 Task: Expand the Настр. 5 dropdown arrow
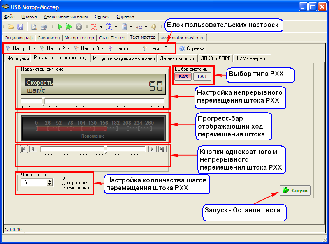(x=171, y=48)
